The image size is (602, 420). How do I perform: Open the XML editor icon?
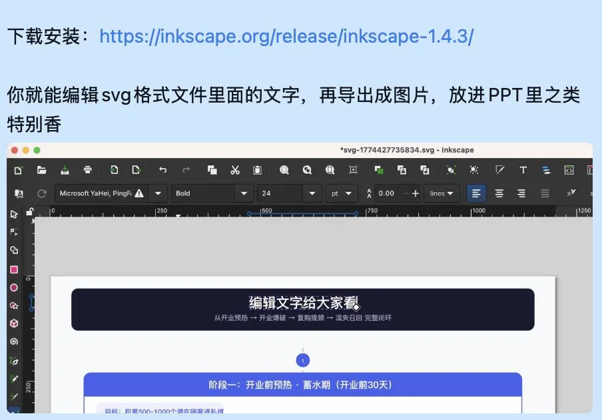click(569, 170)
